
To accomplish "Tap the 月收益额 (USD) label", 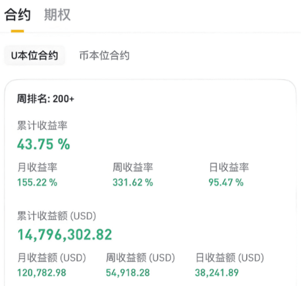I will (x=52, y=258).
